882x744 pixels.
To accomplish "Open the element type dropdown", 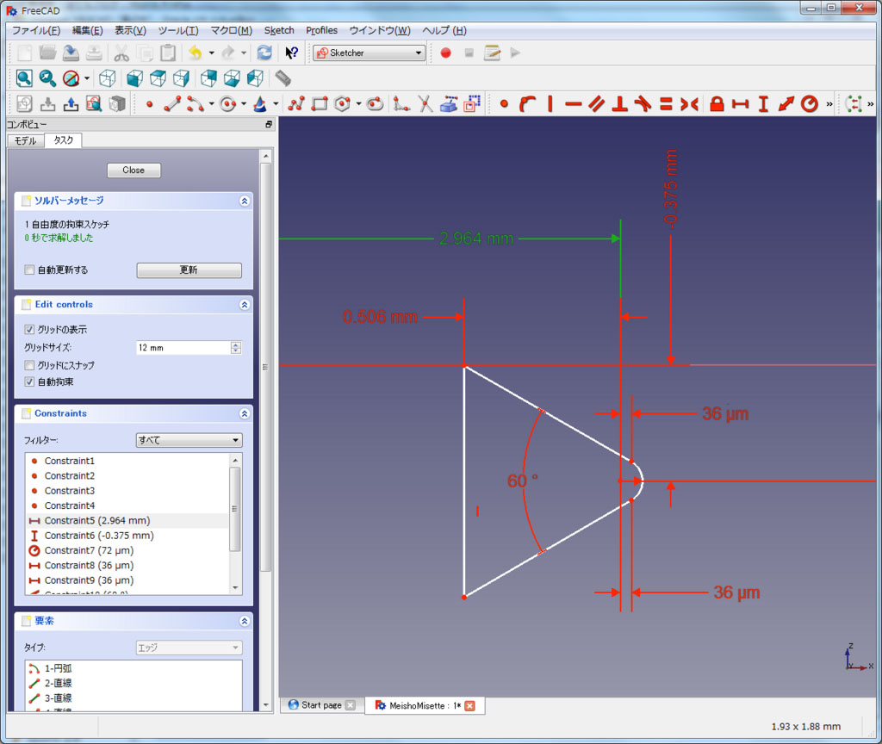I will [189, 648].
